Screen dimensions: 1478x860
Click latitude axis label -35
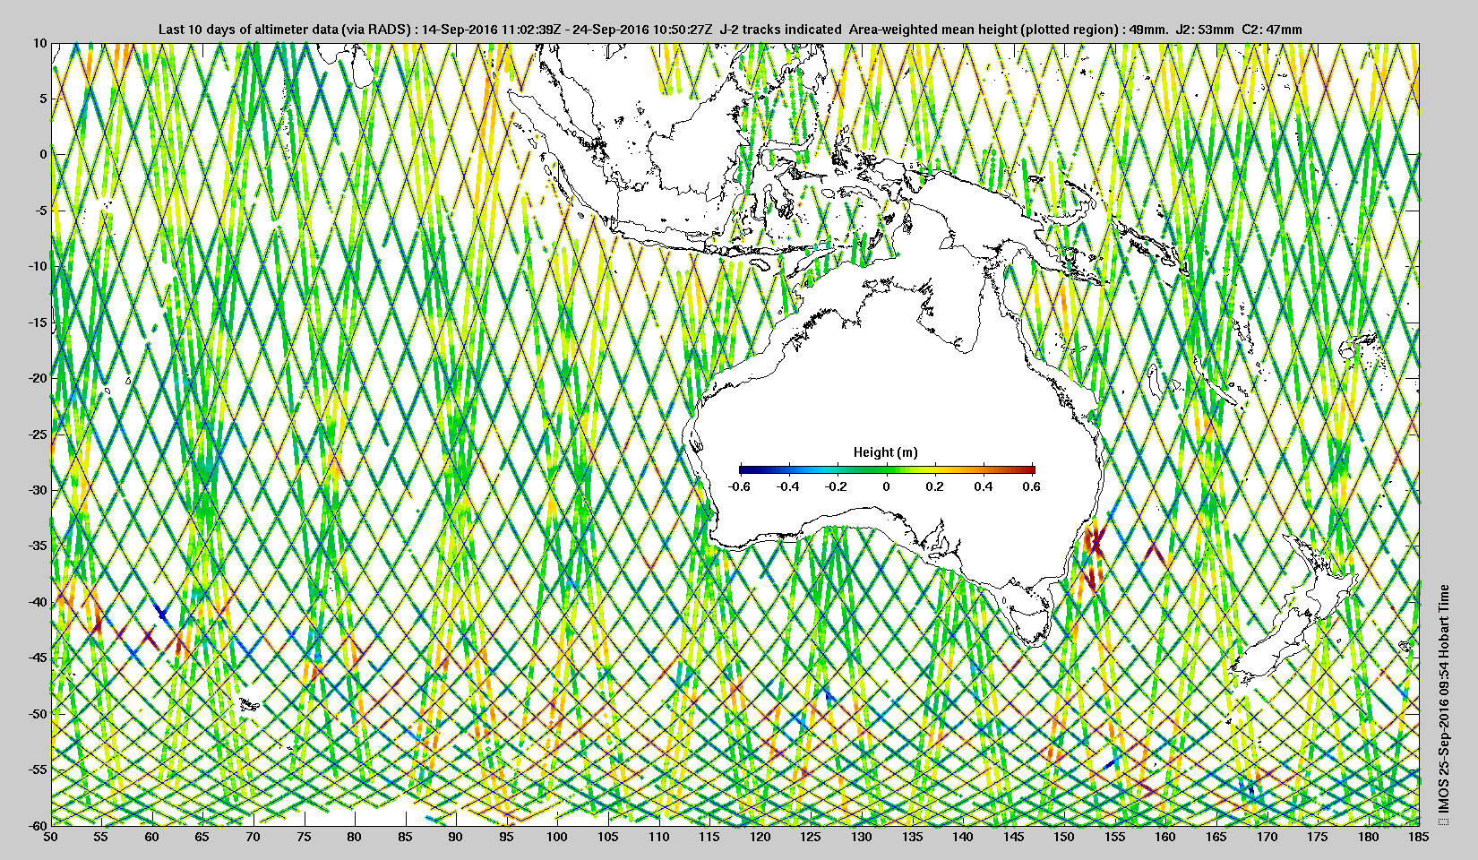pyautogui.click(x=37, y=546)
